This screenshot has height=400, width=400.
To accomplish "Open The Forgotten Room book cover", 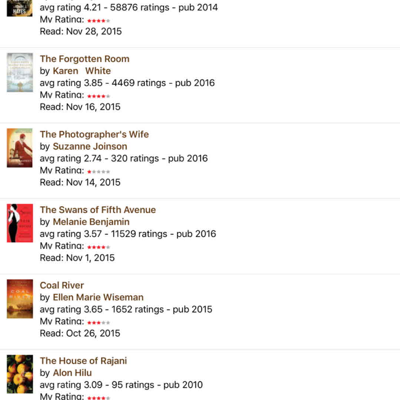I will [20, 73].
